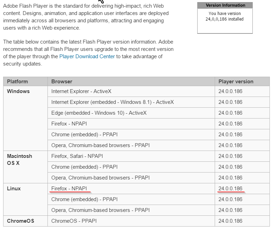
Task: Click the Browser column header
Action: (x=62, y=82)
